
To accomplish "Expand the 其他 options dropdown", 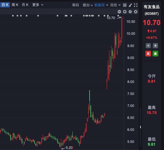I will (x=115, y=5).
